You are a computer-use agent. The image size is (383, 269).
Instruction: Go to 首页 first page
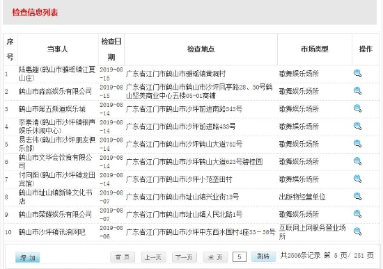click(123, 257)
